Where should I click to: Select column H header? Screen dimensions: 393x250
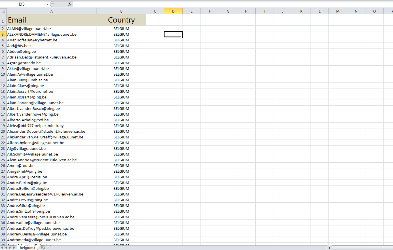click(x=246, y=11)
